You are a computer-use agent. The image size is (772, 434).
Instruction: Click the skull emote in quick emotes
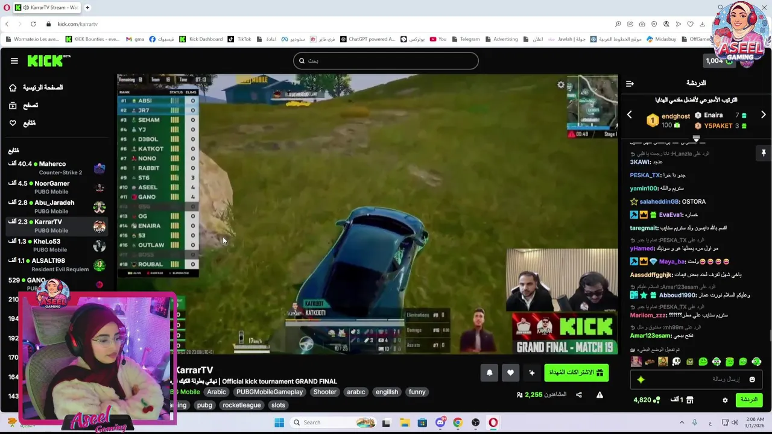click(x=676, y=362)
